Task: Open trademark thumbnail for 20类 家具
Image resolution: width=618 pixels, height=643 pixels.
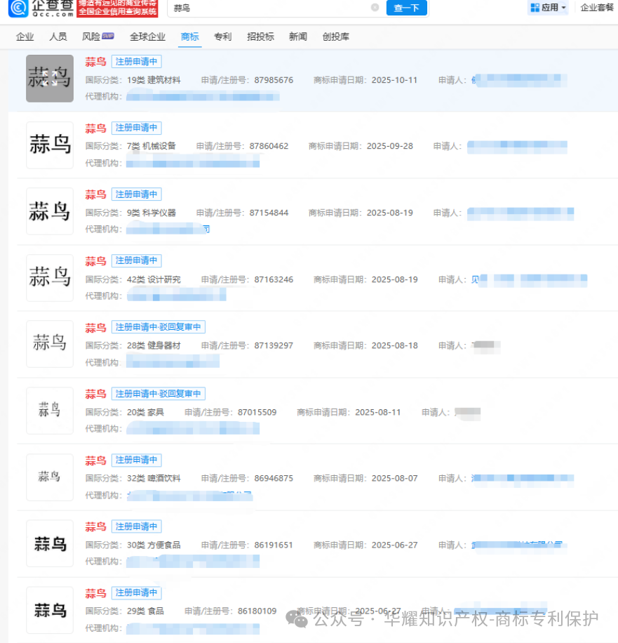Action: click(x=50, y=411)
